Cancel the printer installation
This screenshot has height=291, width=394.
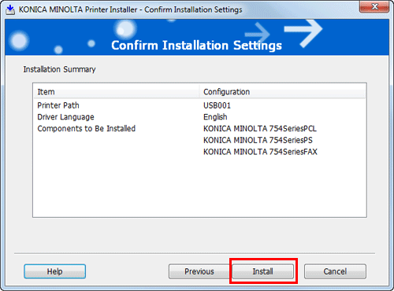pyautogui.click(x=335, y=271)
